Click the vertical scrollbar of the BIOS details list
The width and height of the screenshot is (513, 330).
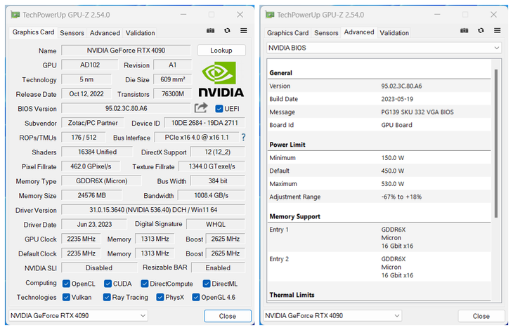click(496, 140)
